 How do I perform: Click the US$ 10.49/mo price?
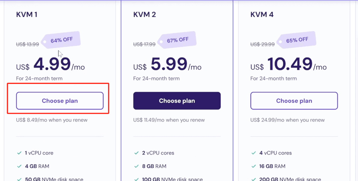pos(288,65)
